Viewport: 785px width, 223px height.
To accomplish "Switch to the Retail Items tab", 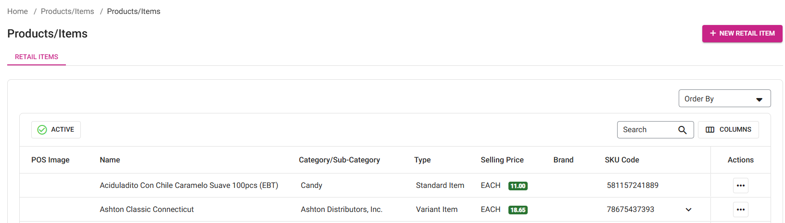I will pyautogui.click(x=37, y=57).
